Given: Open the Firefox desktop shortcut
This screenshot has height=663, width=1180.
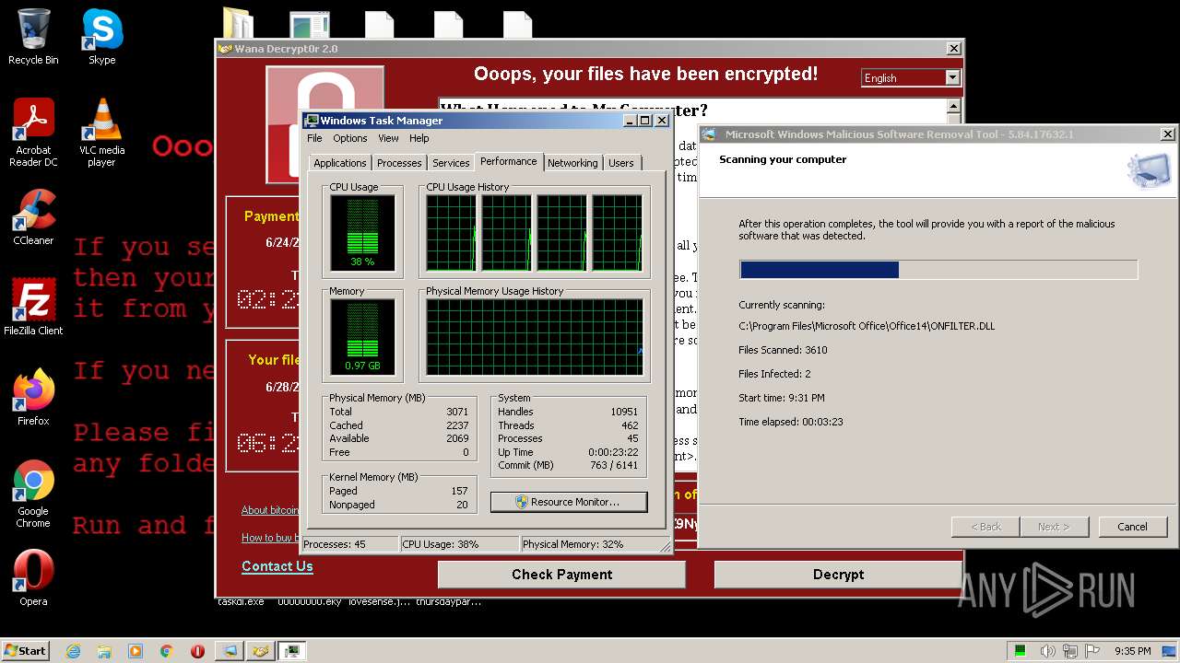Looking at the screenshot, I should 33,398.
